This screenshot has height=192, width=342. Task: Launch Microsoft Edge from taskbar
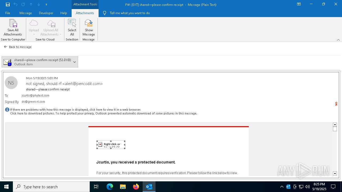110,187
